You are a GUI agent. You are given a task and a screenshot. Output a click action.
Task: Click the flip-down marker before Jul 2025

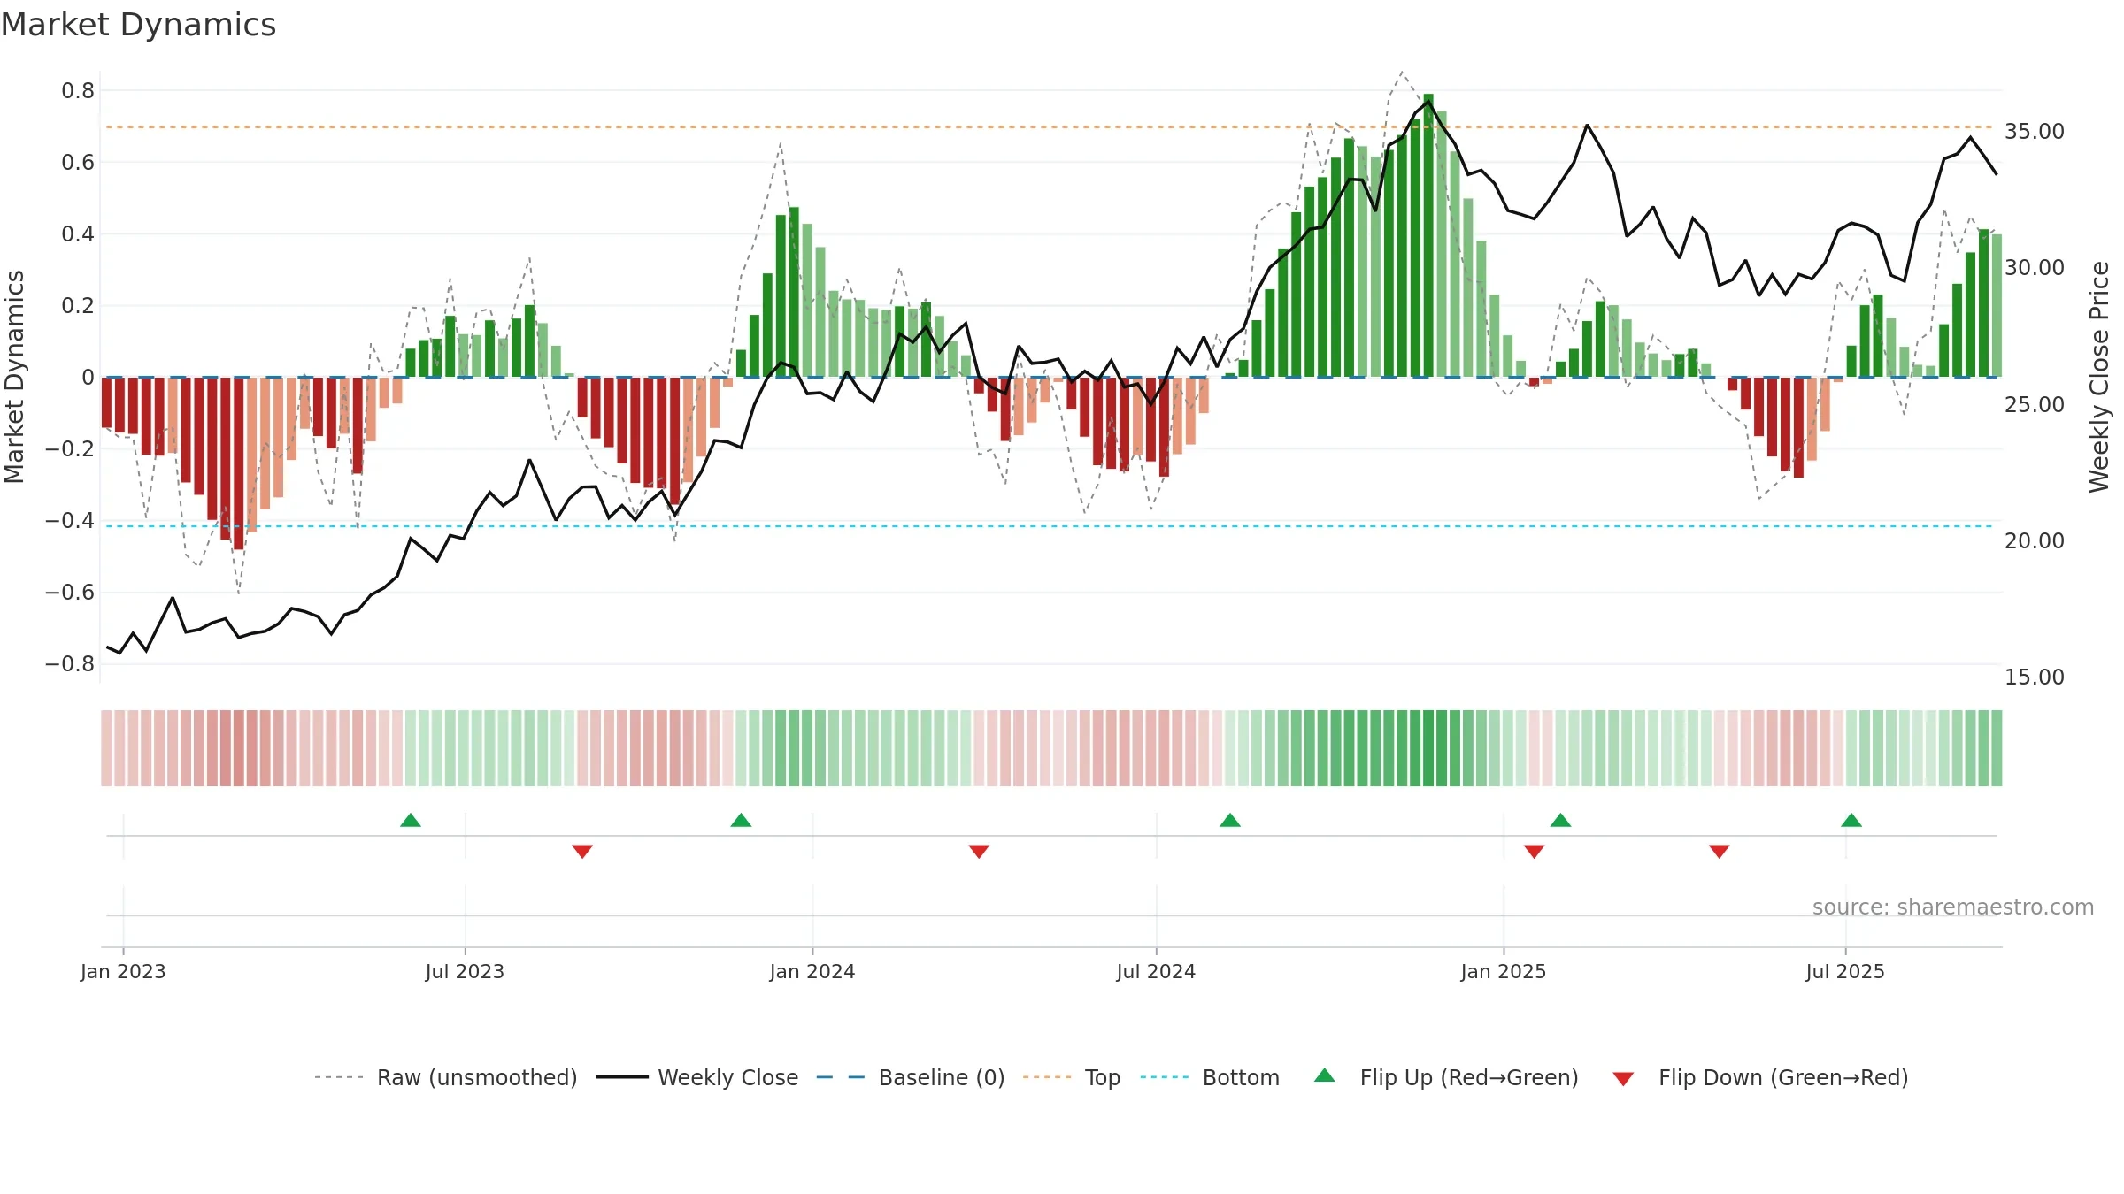tap(1720, 852)
